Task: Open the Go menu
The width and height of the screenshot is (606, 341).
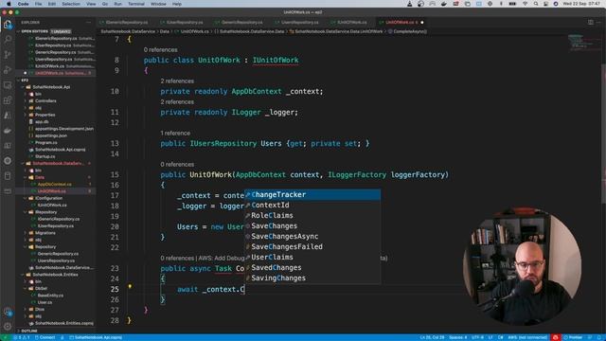Action: click(x=105, y=4)
